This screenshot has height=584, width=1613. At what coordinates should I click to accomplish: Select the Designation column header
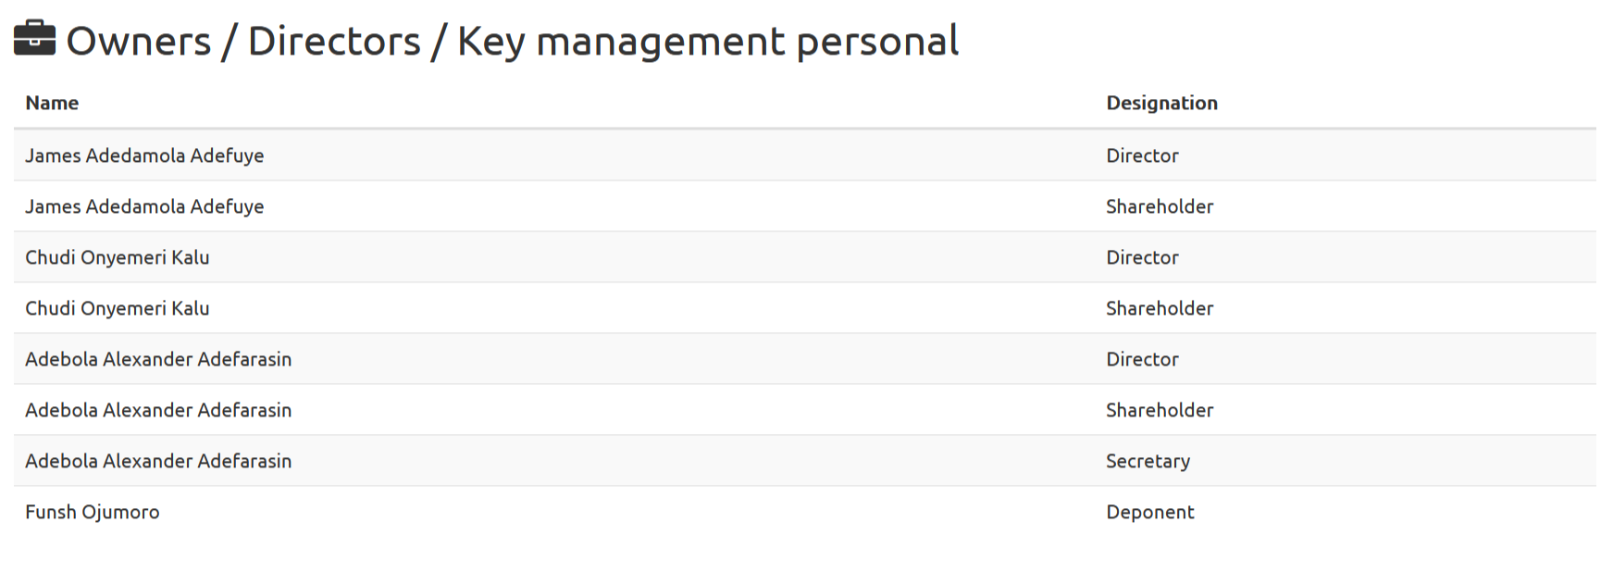pyautogui.click(x=1161, y=103)
